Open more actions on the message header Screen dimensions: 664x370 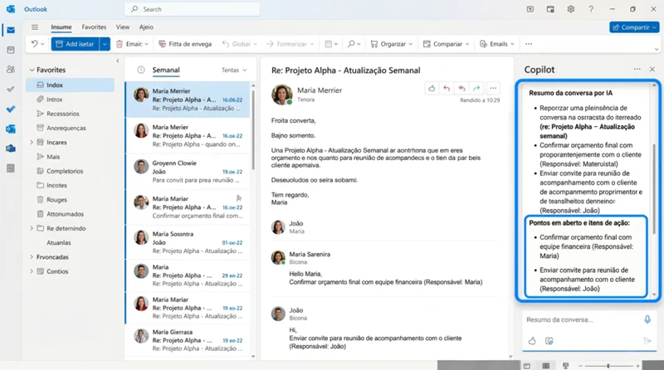pos(493,88)
